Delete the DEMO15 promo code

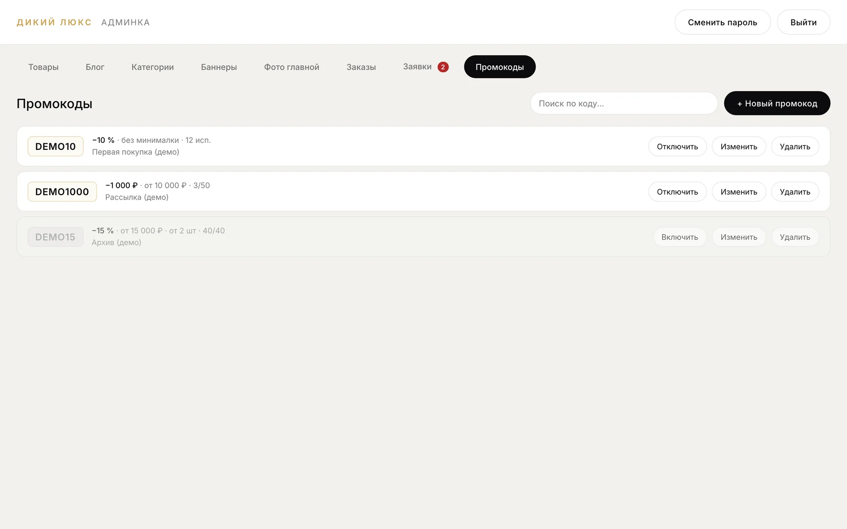point(795,237)
